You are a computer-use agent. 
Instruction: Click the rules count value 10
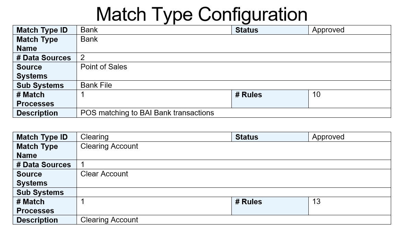316,94
